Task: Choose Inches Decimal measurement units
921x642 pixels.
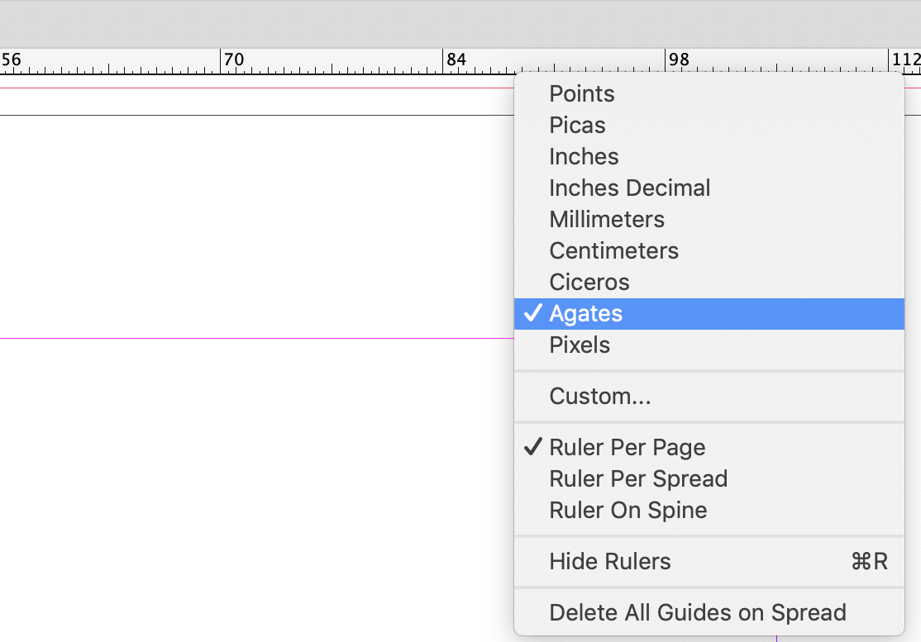Action: (629, 188)
